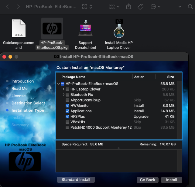Select the Introduction step

pyautogui.click(x=23, y=81)
